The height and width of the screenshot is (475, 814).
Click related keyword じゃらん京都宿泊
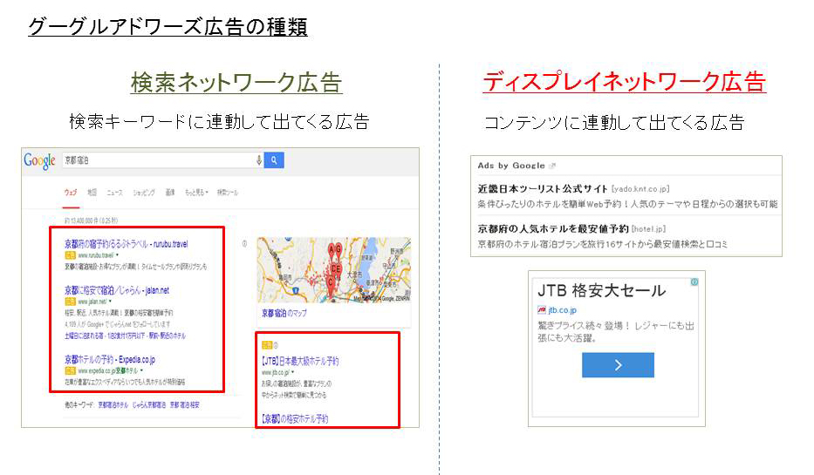149,404
